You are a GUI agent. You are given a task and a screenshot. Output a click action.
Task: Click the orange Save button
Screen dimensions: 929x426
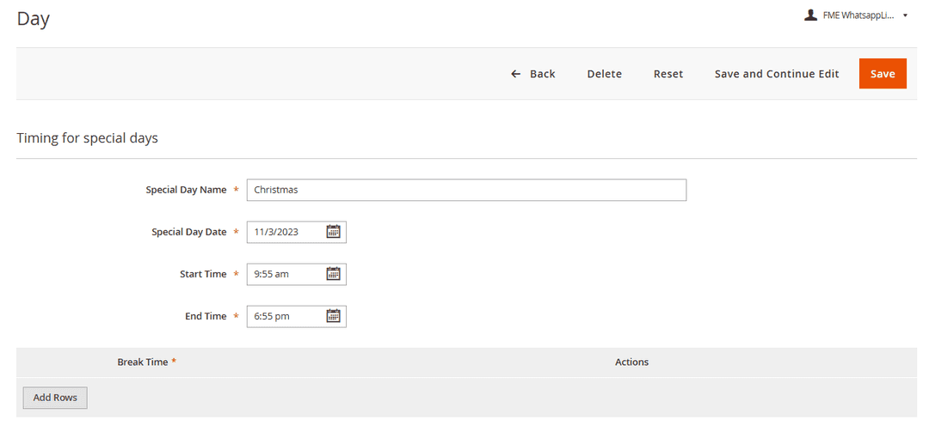(883, 74)
